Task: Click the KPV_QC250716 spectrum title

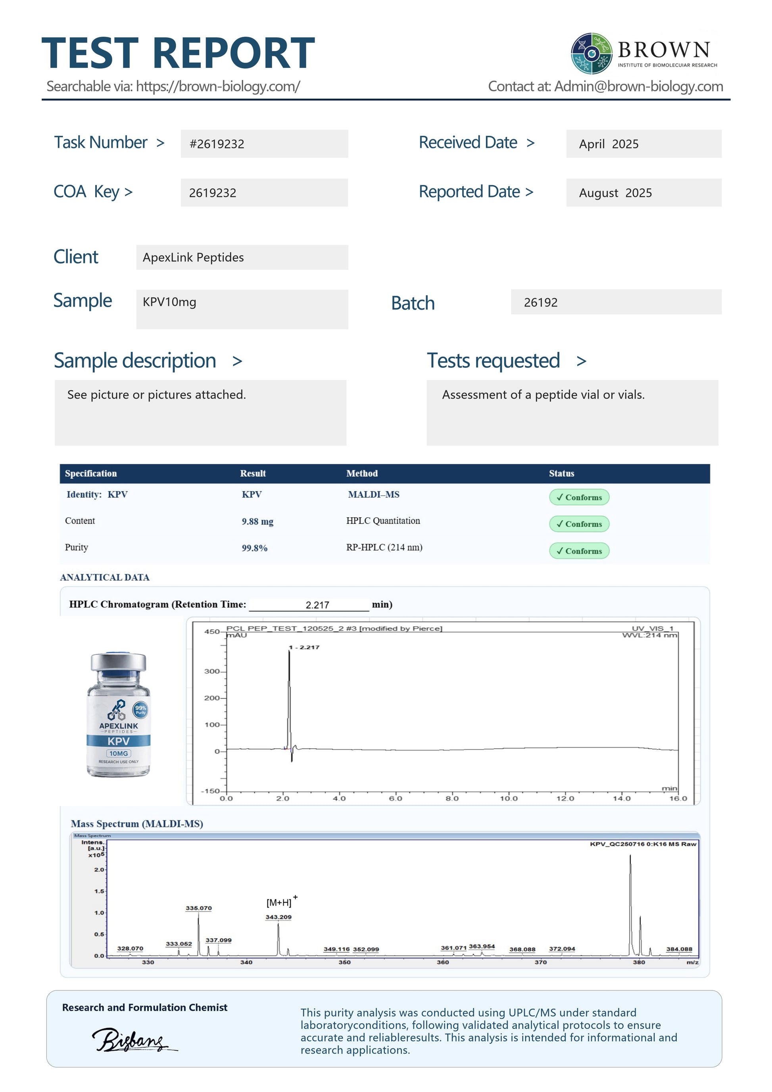Action: click(643, 844)
